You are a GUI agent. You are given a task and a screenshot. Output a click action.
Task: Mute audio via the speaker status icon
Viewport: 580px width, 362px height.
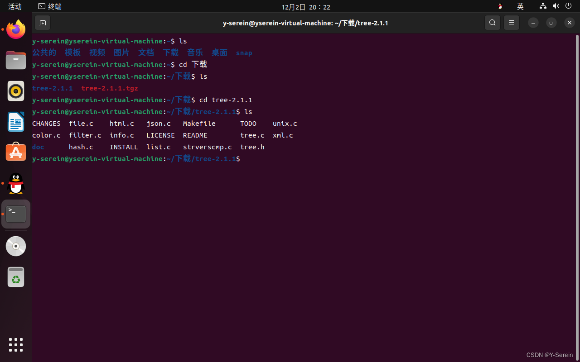[556, 6]
